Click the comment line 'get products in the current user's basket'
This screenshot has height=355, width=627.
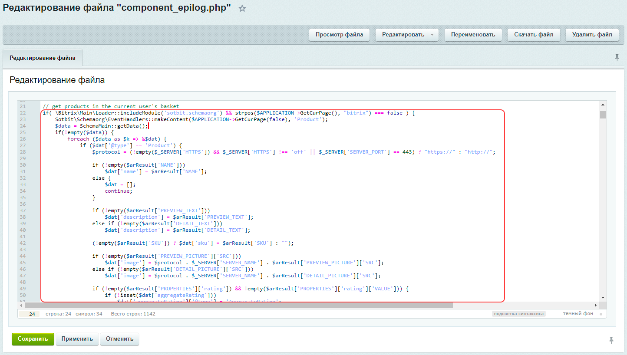tap(111, 106)
